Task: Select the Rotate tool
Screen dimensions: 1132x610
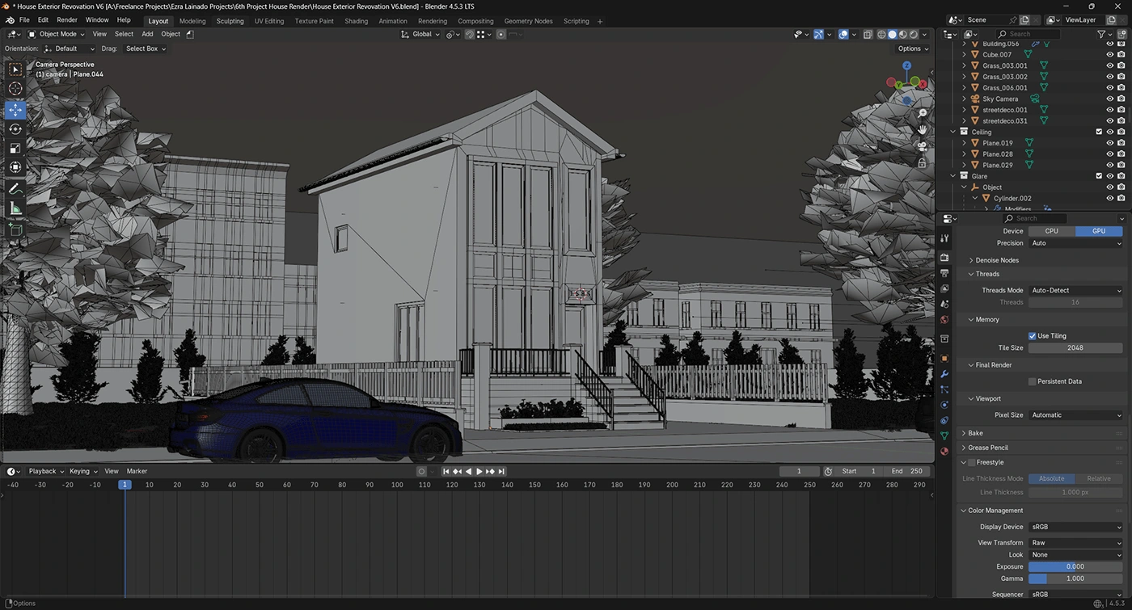Action: (15, 129)
